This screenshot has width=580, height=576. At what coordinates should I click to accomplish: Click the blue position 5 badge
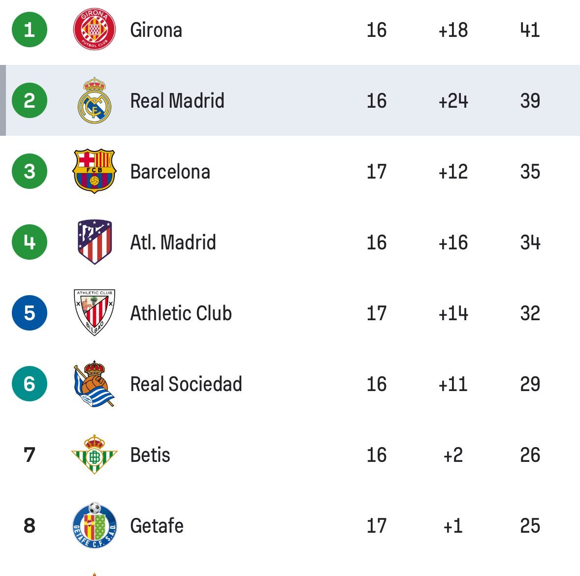[30, 313]
